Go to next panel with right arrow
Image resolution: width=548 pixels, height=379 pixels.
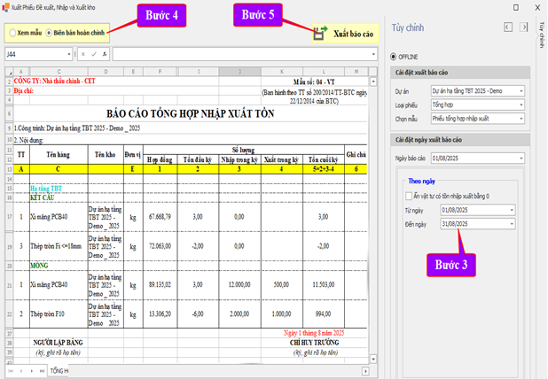pyautogui.click(x=523, y=27)
